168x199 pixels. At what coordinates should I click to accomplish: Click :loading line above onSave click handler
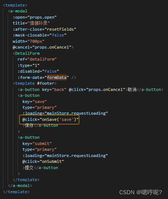[65, 113]
